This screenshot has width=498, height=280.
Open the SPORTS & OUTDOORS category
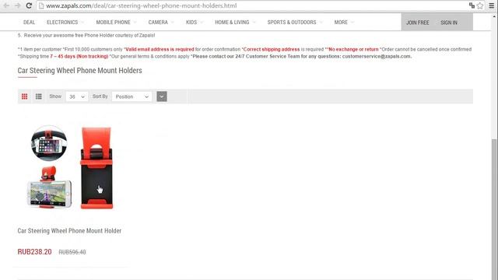(x=292, y=23)
